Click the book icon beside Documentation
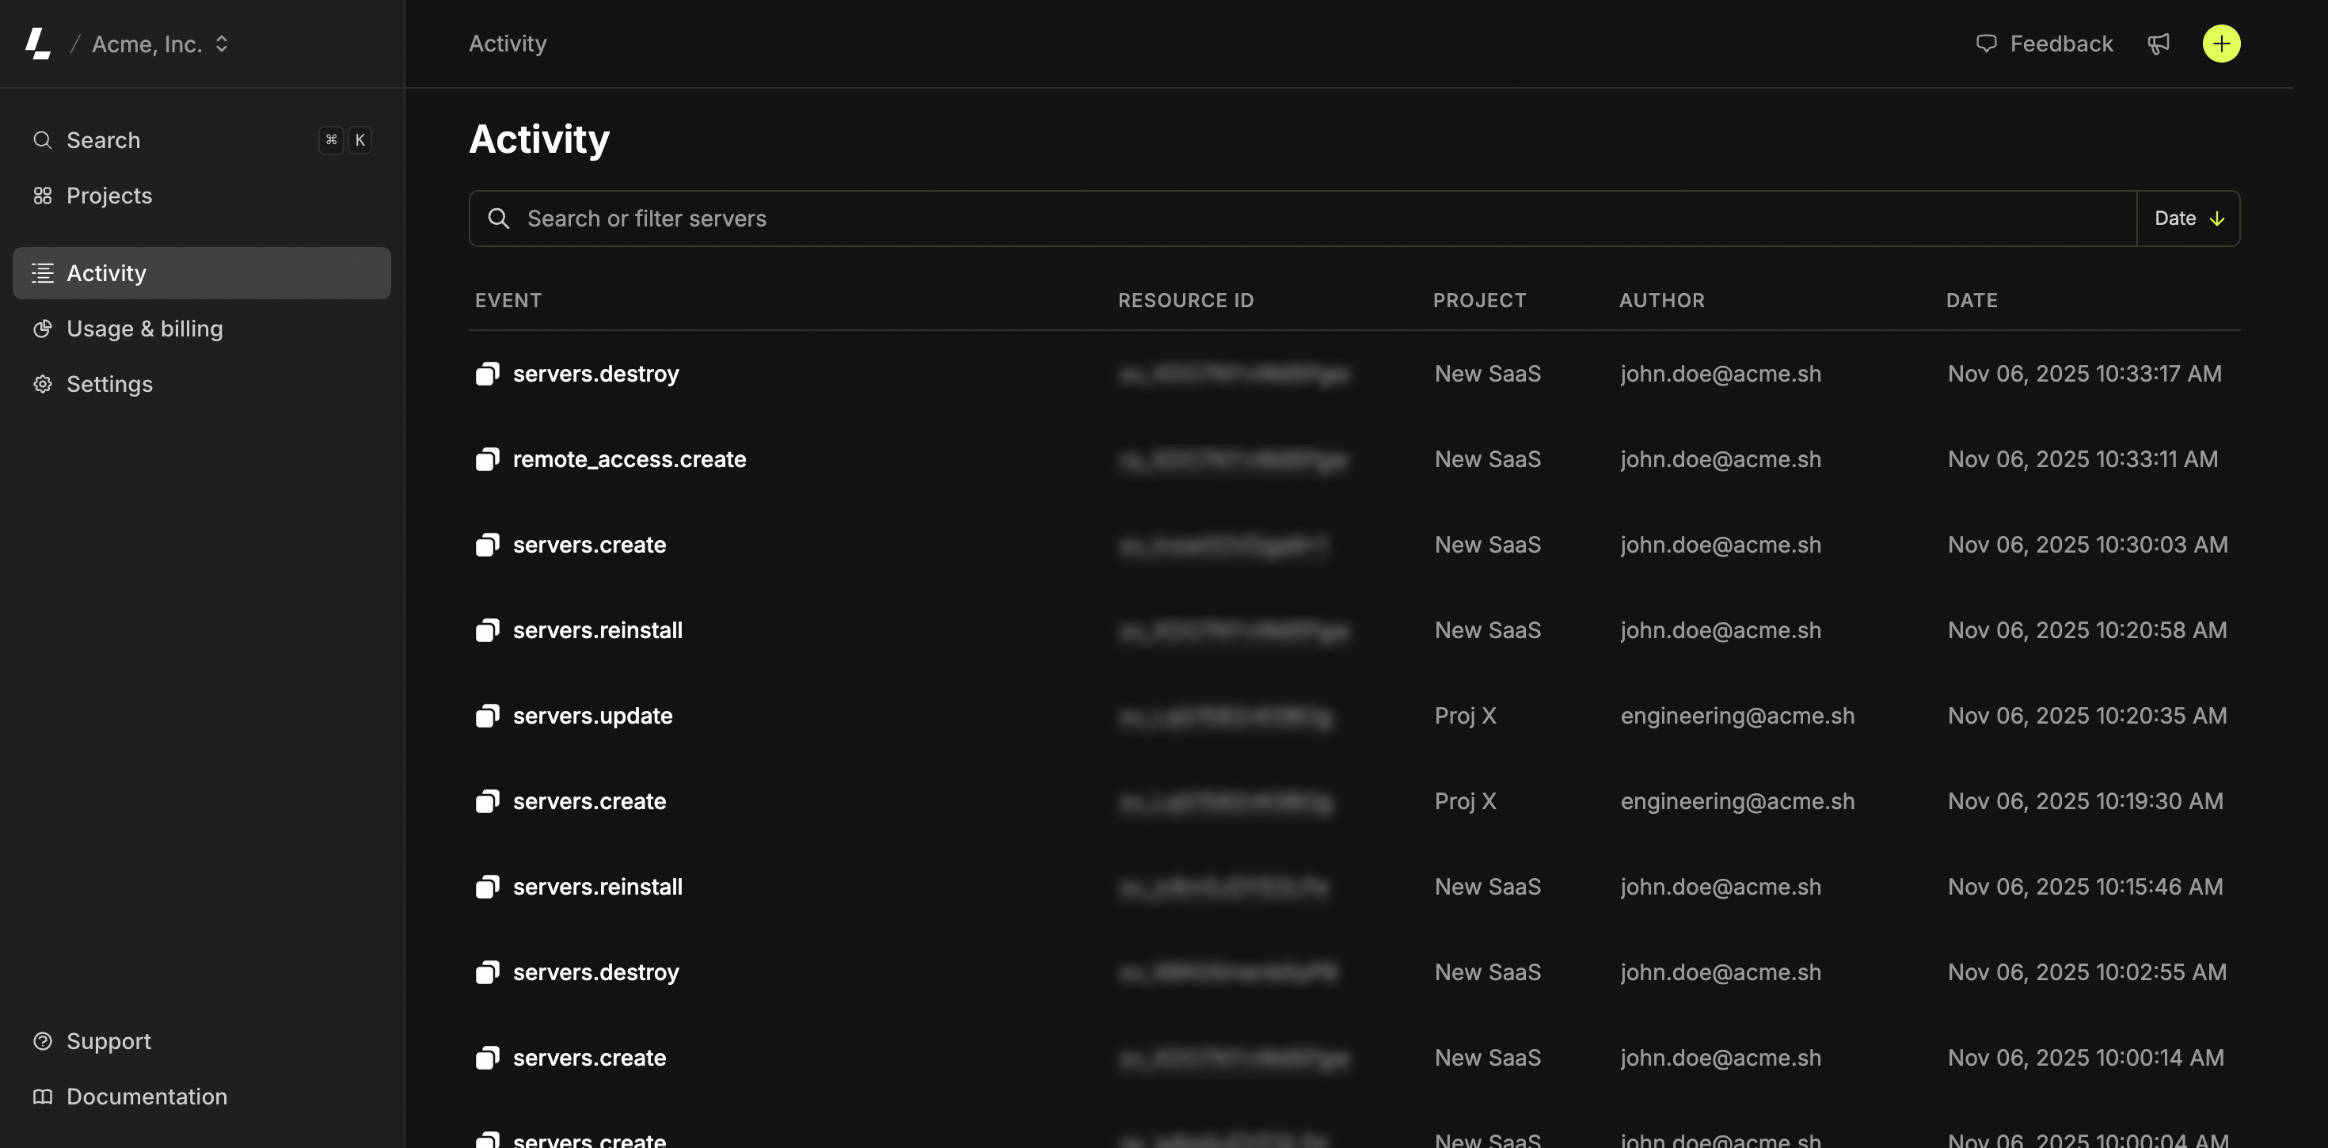2328x1148 pixels. pos(43,1097)
